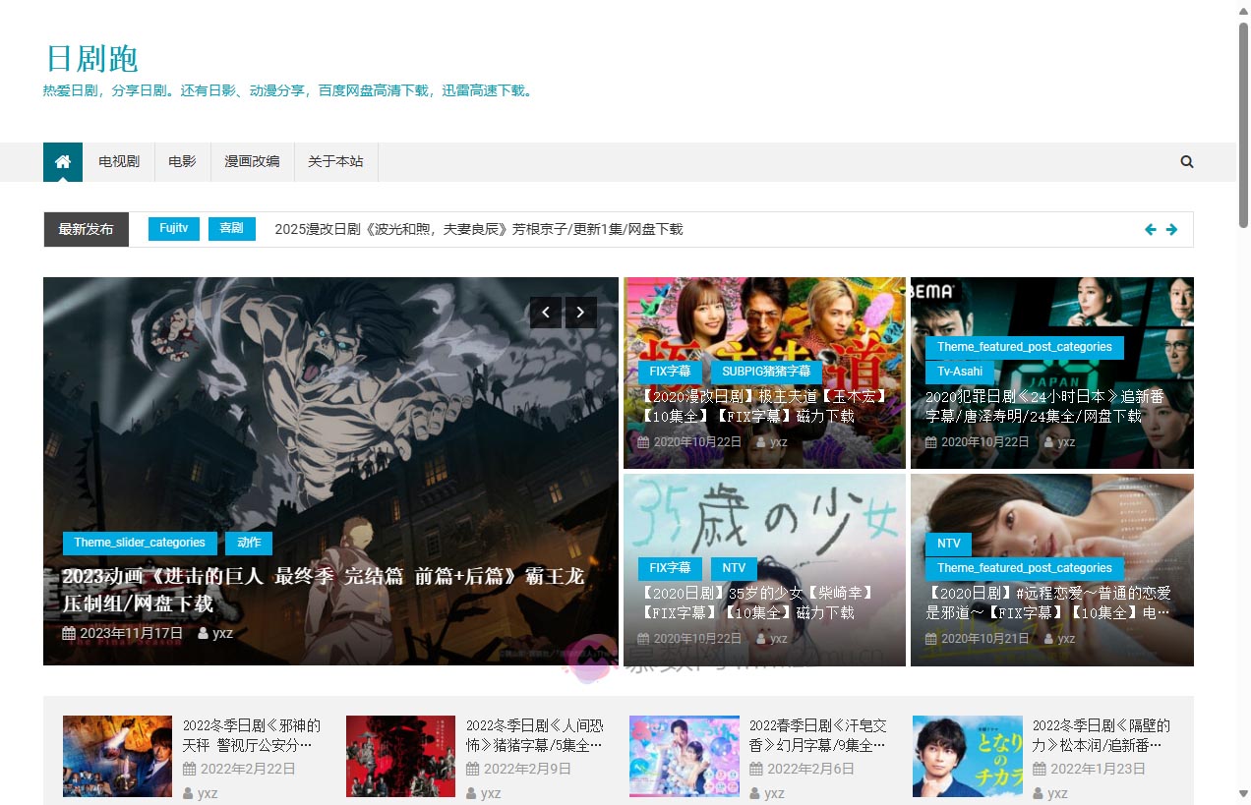This screenshot has width=1251, height=805.
Task: Go to previous slide in main slider
Action: (x=546, y=313)
